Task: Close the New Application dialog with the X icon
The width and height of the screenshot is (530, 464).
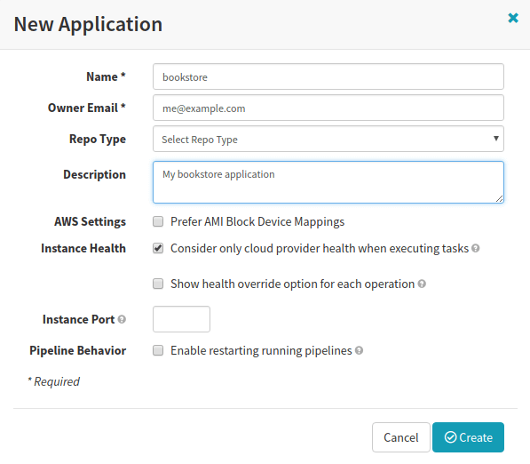Action: (513, 18)
